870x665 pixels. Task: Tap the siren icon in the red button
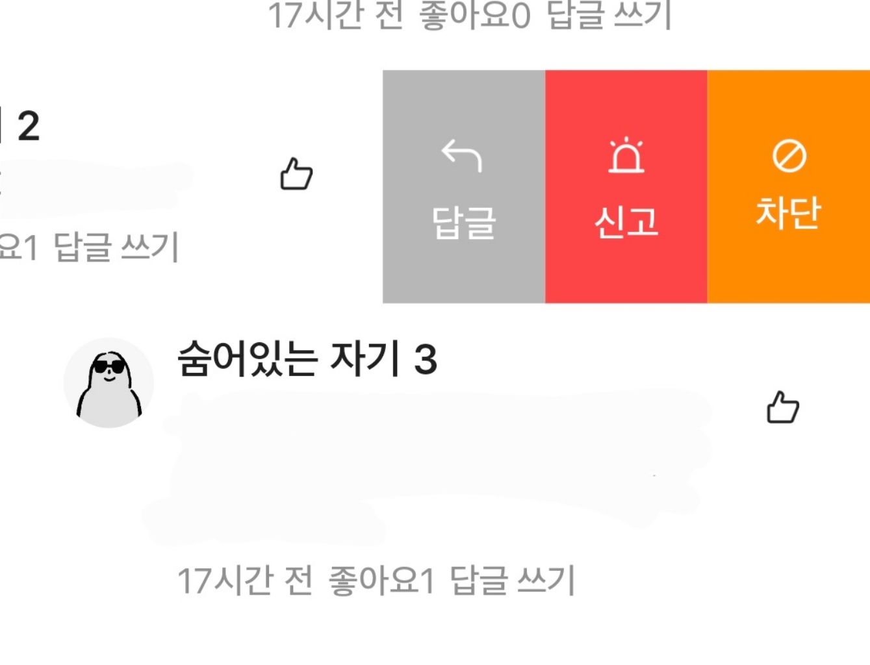[626, 155]
